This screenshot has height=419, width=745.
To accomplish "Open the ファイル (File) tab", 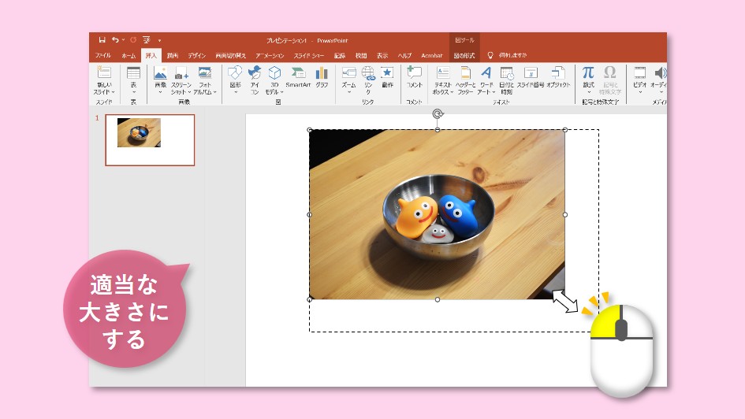I will (x=102, y=55).
